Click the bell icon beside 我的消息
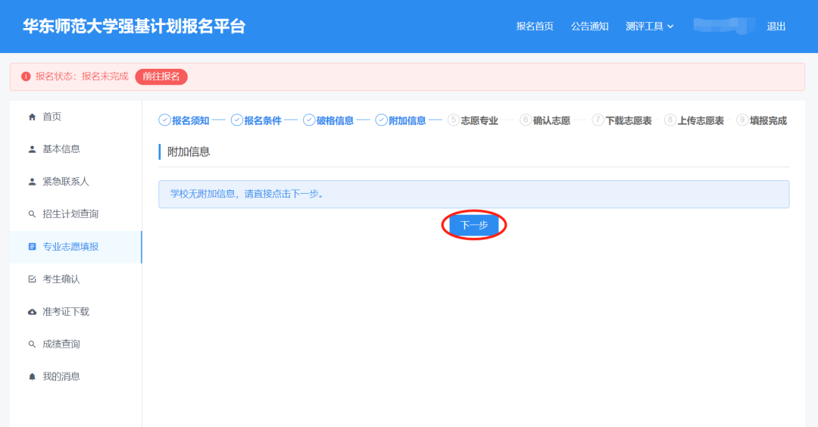This screenshot has width=818, height=427. (32, 377)
